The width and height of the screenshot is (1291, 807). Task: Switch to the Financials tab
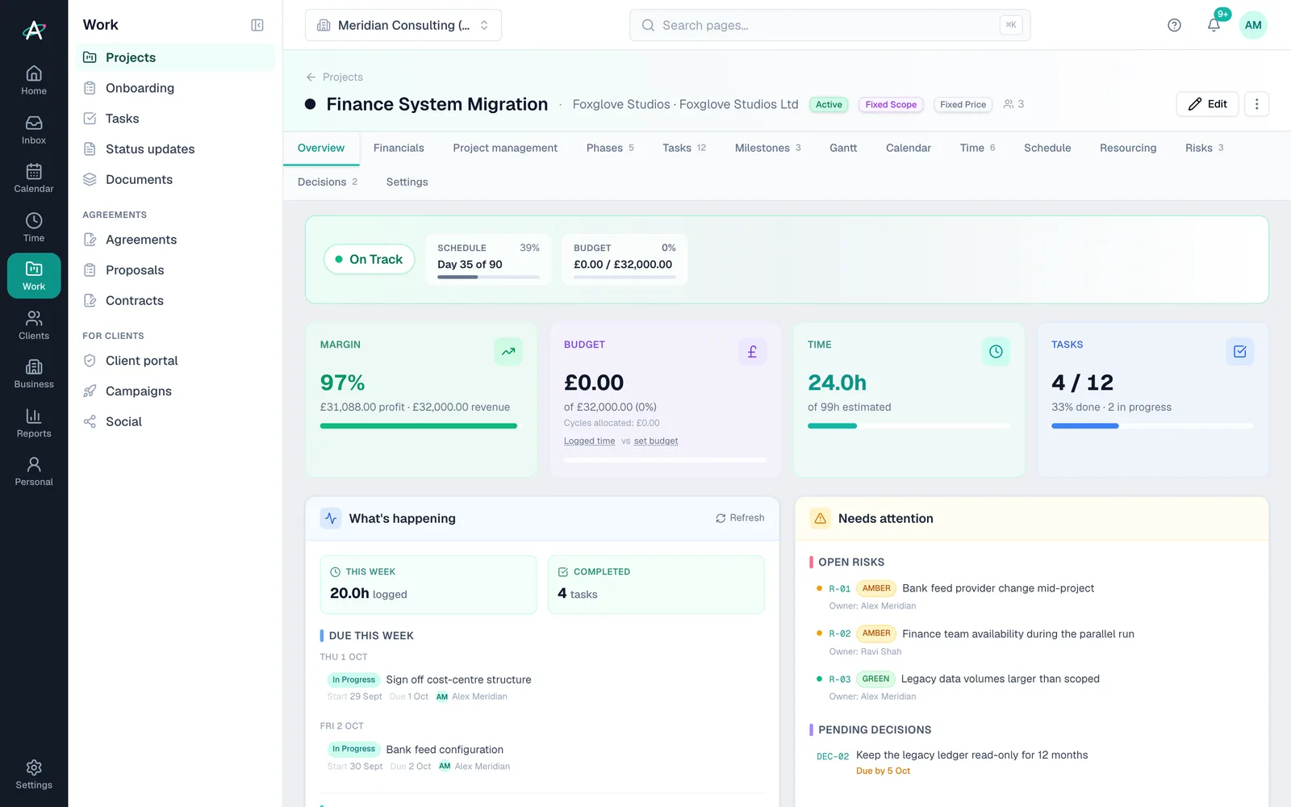[399, 148]
